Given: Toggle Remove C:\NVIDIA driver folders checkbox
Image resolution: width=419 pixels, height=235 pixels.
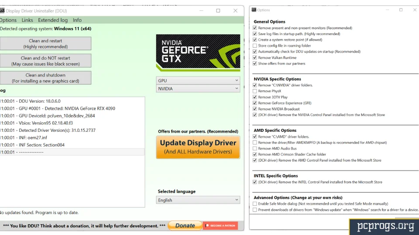Looking at the screenshot, I should click(254, 85).
